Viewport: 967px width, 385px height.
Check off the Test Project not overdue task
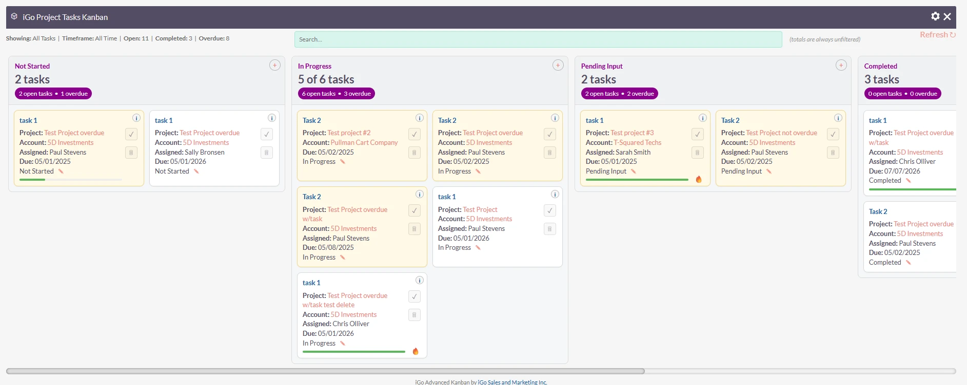pyautogui.click(x=833, y=134)
